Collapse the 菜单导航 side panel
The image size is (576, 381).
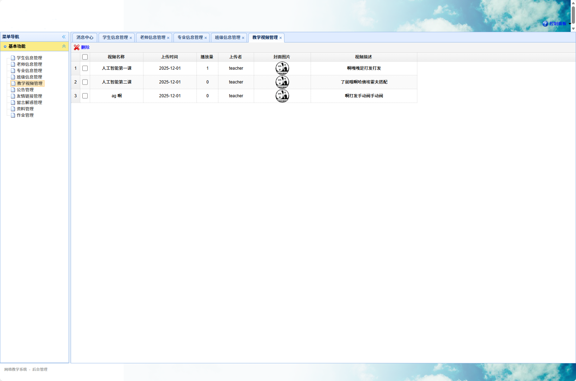64,37
